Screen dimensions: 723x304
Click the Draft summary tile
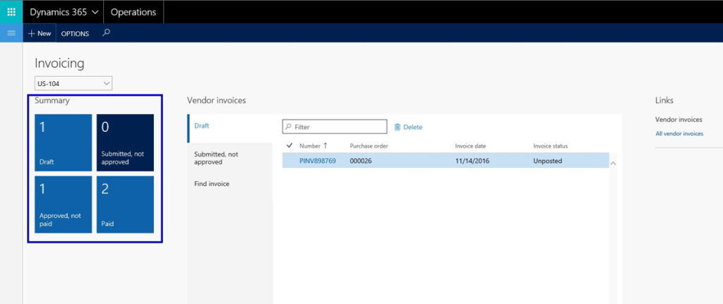[x=64, y=143]
